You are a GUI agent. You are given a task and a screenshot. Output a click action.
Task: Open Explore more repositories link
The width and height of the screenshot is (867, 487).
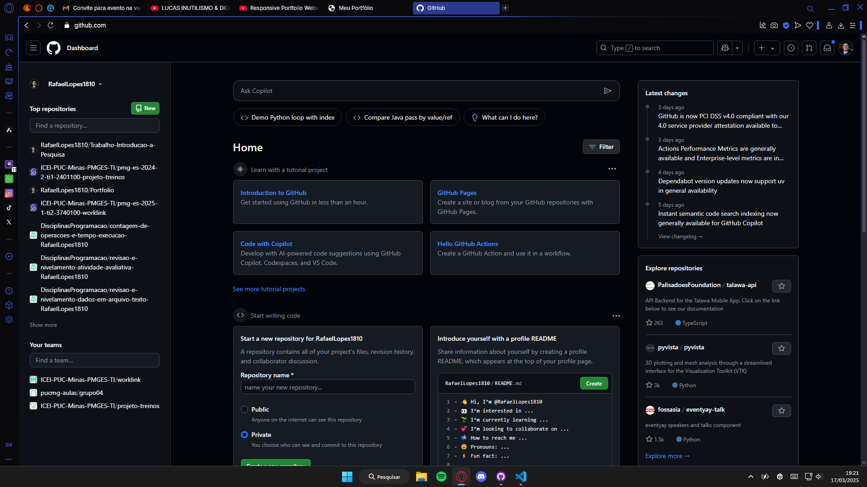667,456
